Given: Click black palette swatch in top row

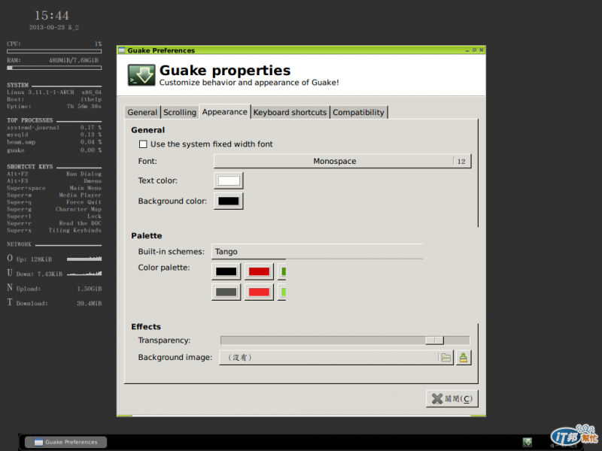Looking at the screenshot, I should tap(227, 271).
